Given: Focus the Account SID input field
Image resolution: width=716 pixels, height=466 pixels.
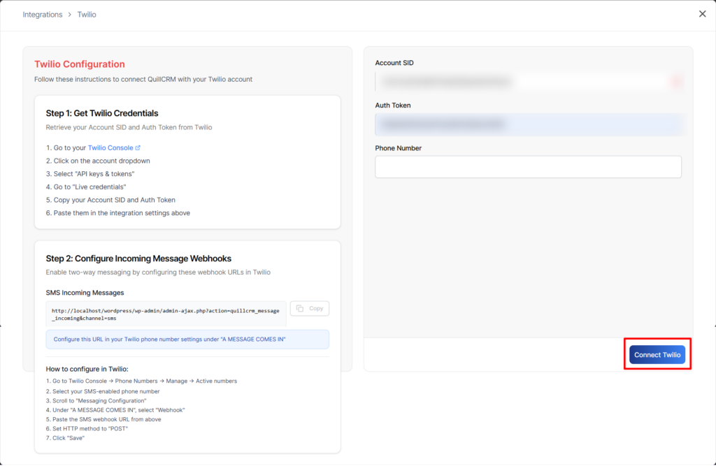Looking at the screenshot, I should (521, 82).
